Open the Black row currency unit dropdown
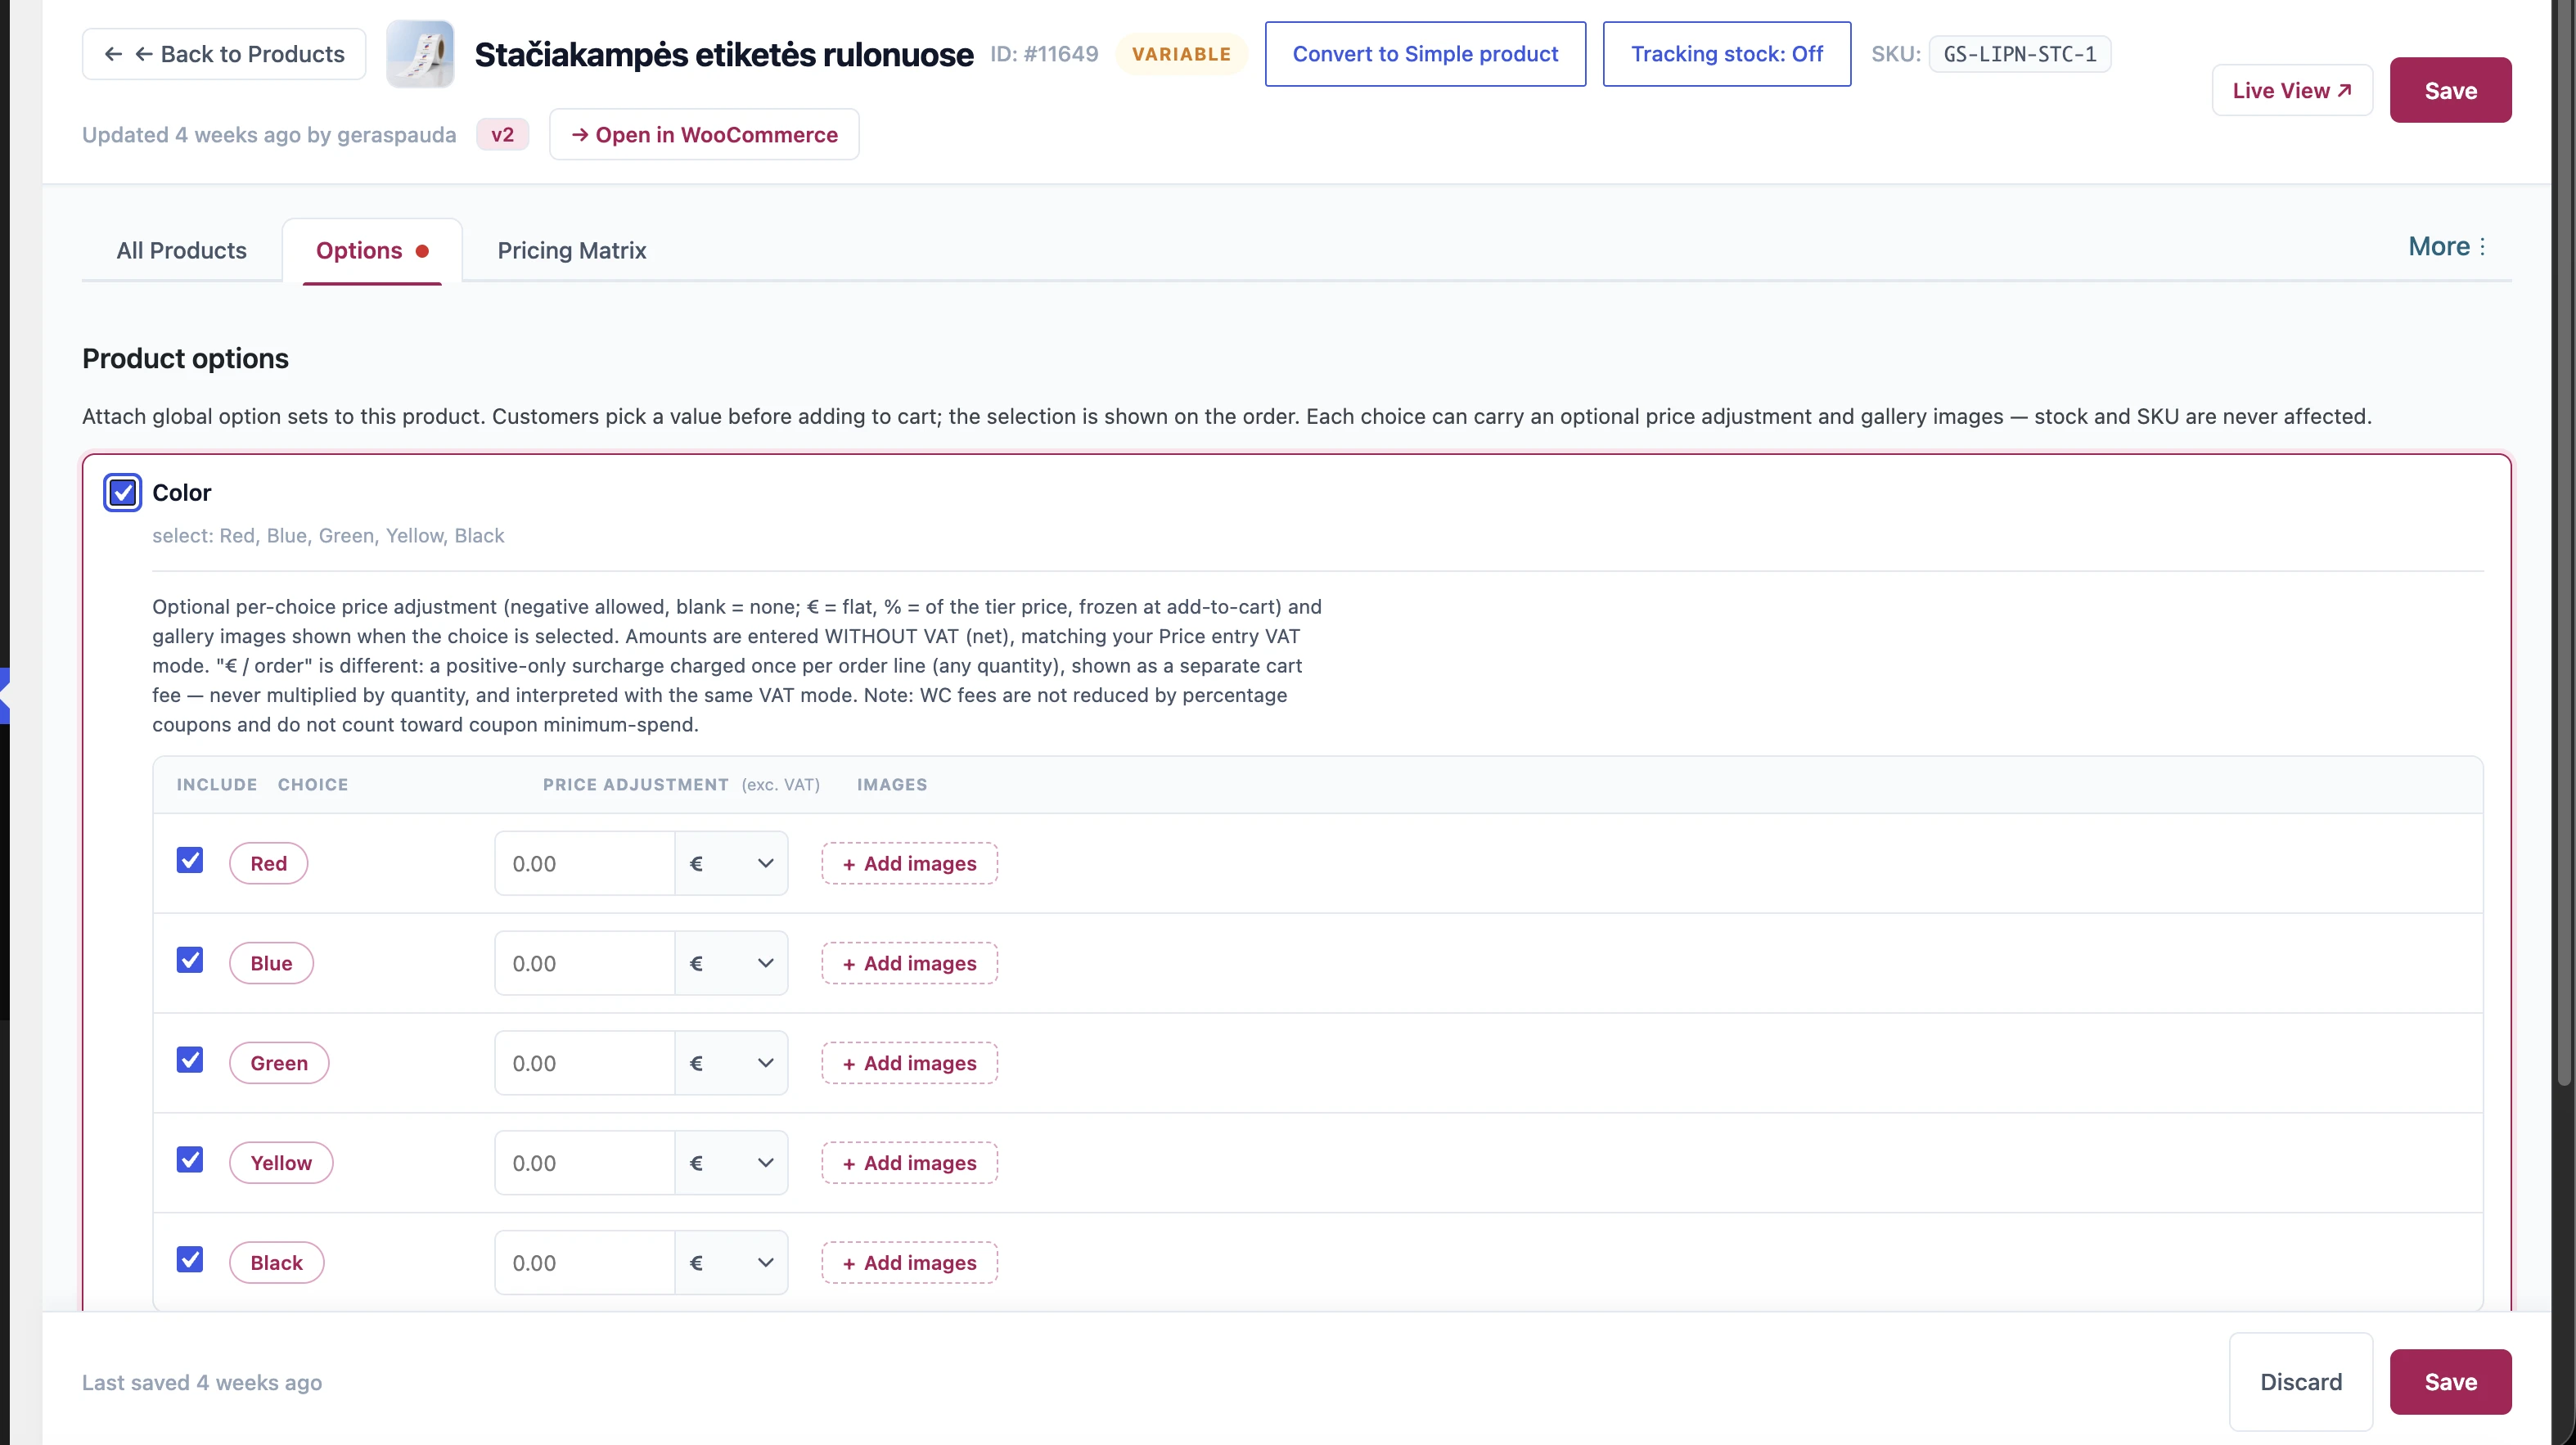Viewport: 2576px width, 1445px height. 731,1263
